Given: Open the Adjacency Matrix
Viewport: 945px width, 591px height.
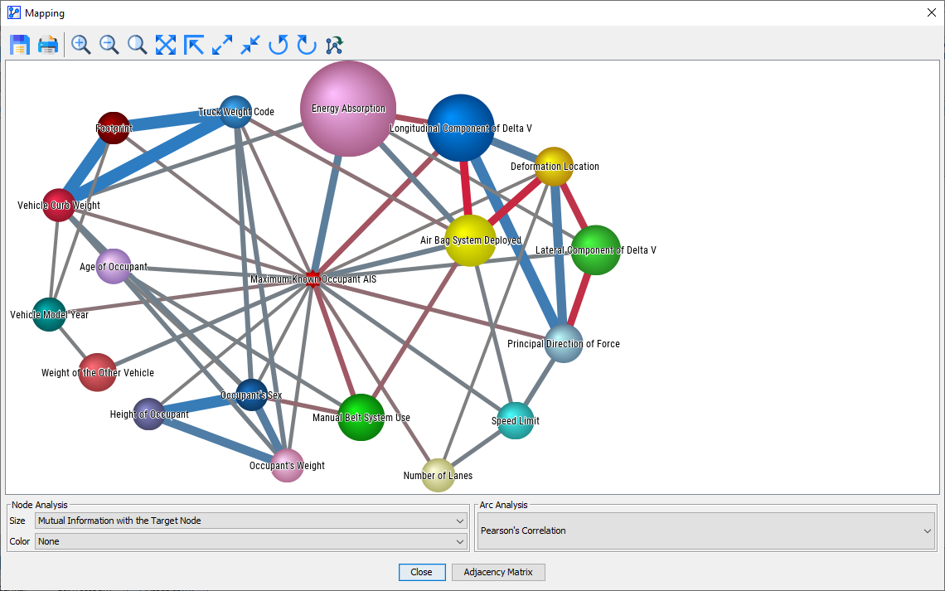Looking at the screenshot, I should coord(498,572).
